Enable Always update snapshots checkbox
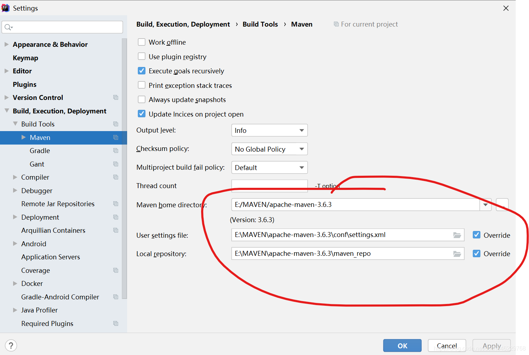This screenshot has height=355, width=529. (x=142, y=100)
